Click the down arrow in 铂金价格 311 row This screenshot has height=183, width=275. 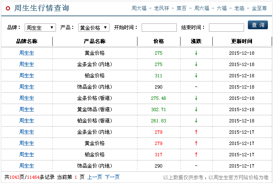coord(196,76)
